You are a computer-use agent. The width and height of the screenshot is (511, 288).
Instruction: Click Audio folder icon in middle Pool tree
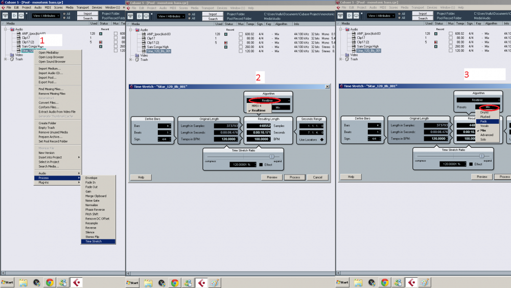click(x=137, y=30)
